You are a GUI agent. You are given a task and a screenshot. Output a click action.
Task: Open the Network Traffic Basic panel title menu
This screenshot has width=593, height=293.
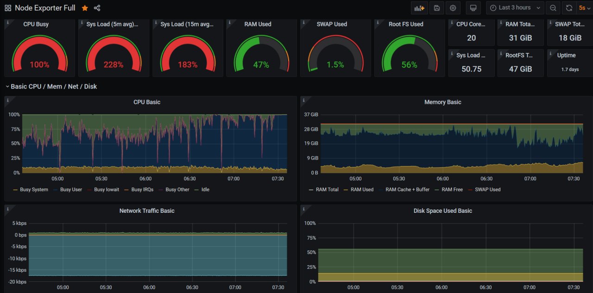(x=147, y=210)
